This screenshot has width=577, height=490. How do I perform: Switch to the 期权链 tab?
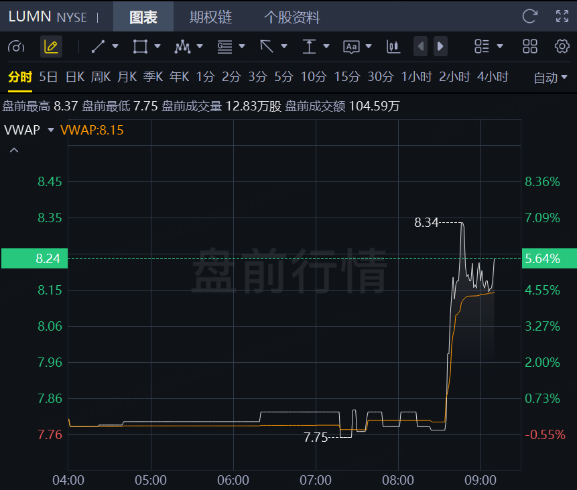click(211, 17)
